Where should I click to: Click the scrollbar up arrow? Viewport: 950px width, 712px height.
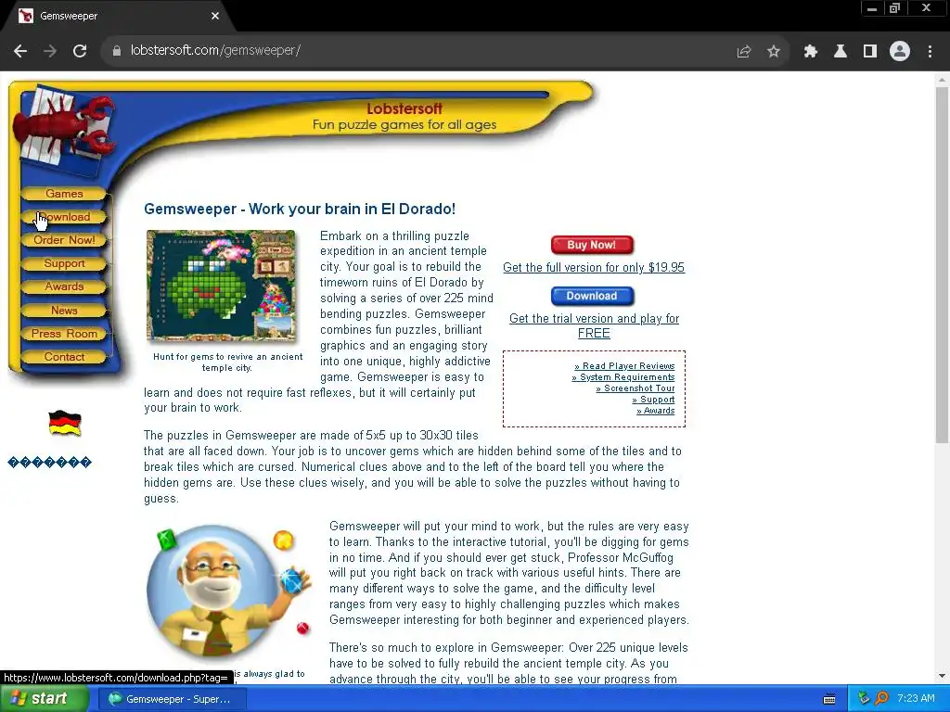click(942, 80)
